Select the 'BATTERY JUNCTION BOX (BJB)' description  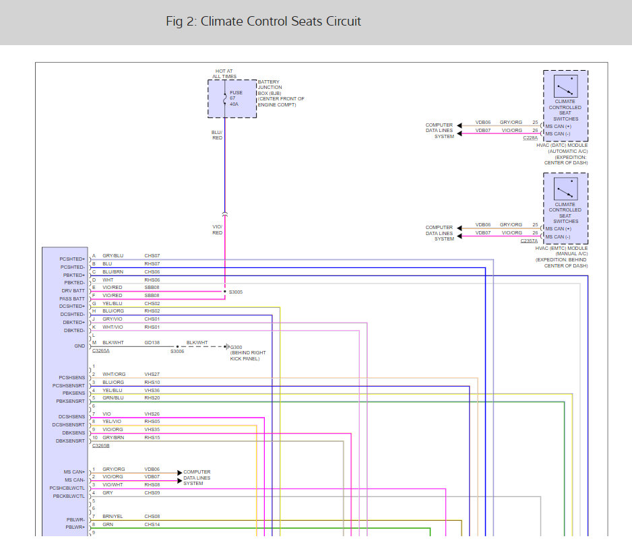(281, 93)
